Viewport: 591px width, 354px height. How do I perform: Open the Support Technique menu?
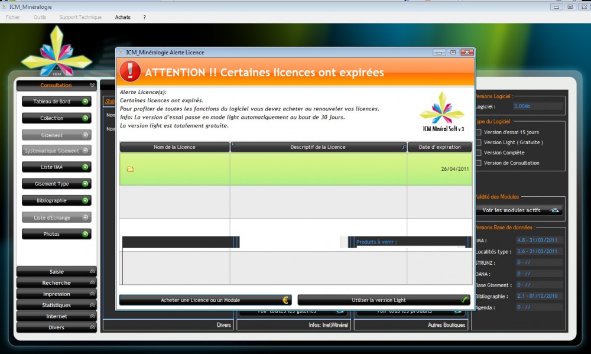tap(80, 17)
